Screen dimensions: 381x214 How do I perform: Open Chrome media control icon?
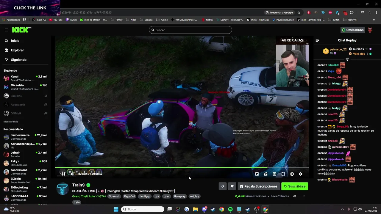(362, 12)
